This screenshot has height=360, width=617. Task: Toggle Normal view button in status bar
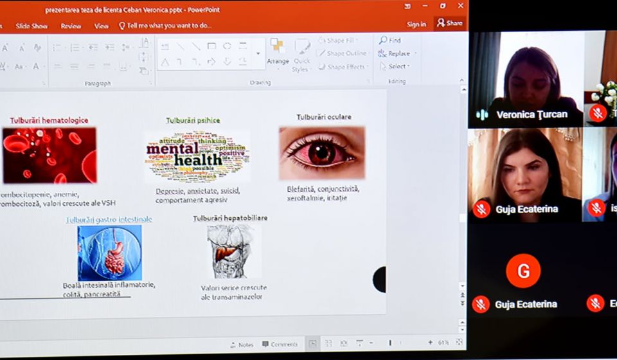(312, 343)
